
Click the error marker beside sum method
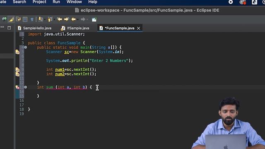coord(17,87)
